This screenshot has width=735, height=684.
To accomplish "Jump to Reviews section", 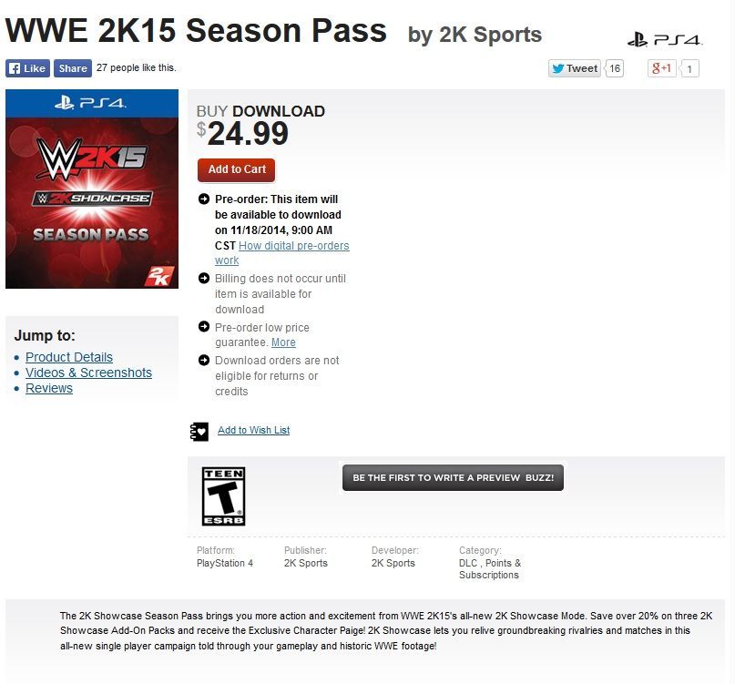I will pyautogui.click(x=49, y=388).
